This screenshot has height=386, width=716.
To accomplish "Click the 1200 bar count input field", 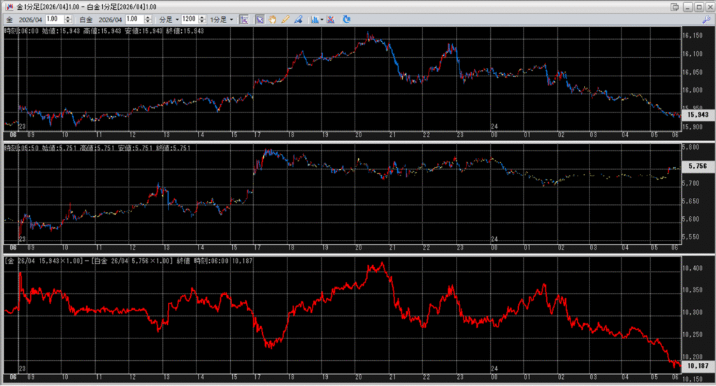I will (x=189, y=20).
